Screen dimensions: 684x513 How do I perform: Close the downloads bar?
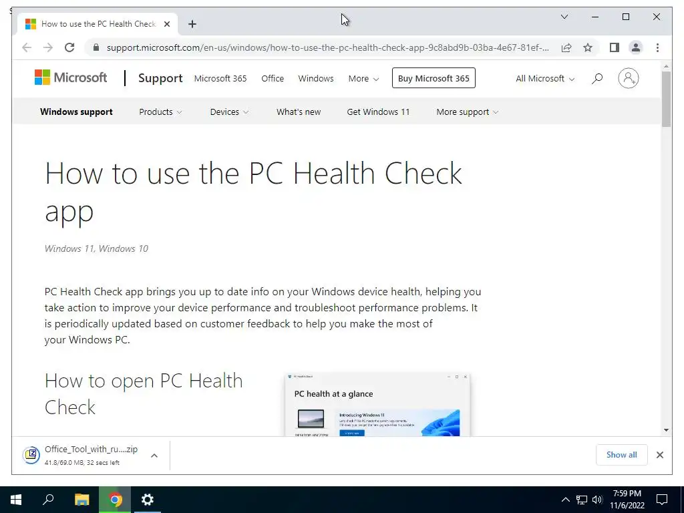[x=659, y=455]
